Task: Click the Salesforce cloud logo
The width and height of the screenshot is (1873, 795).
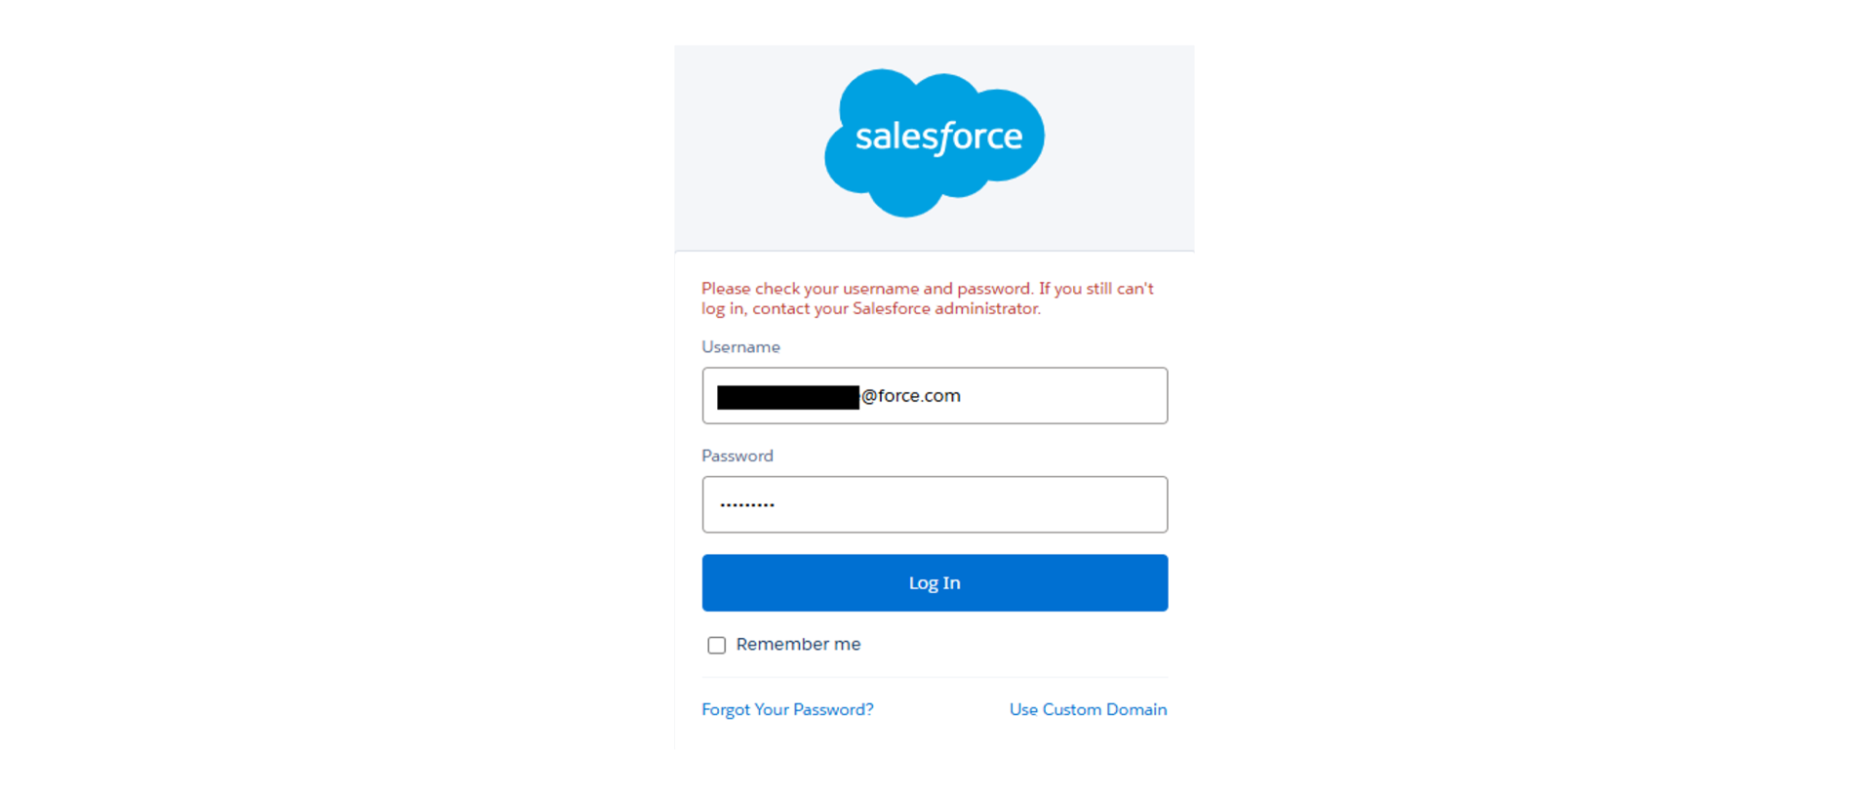Action: [935, 142]
